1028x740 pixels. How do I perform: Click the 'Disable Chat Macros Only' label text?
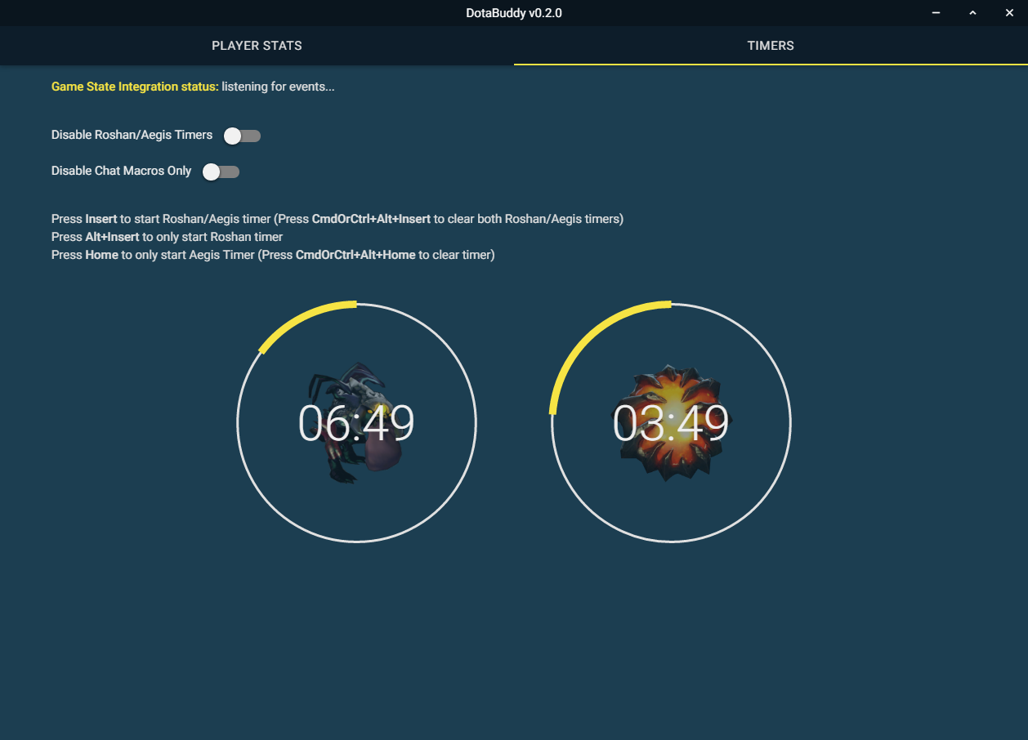[x=121, y=171]
